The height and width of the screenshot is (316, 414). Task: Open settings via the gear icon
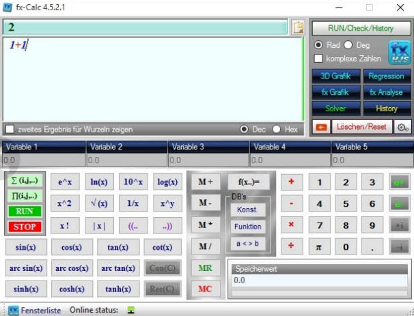(402, 127)
